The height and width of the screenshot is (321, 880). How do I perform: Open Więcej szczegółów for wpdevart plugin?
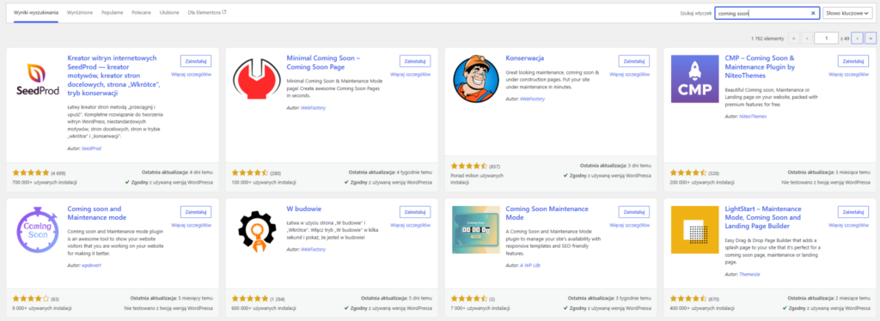(192, 225)
